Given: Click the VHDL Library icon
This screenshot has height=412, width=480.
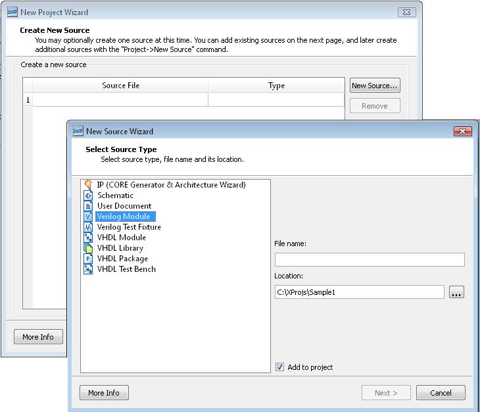Looking at the screenshot, I should pos(88,248).
